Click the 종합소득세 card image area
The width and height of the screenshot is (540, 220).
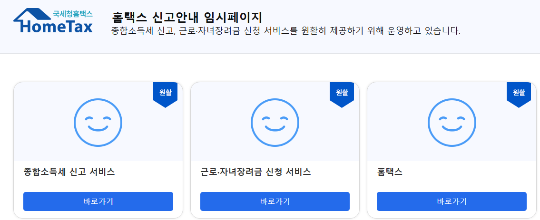98,122
